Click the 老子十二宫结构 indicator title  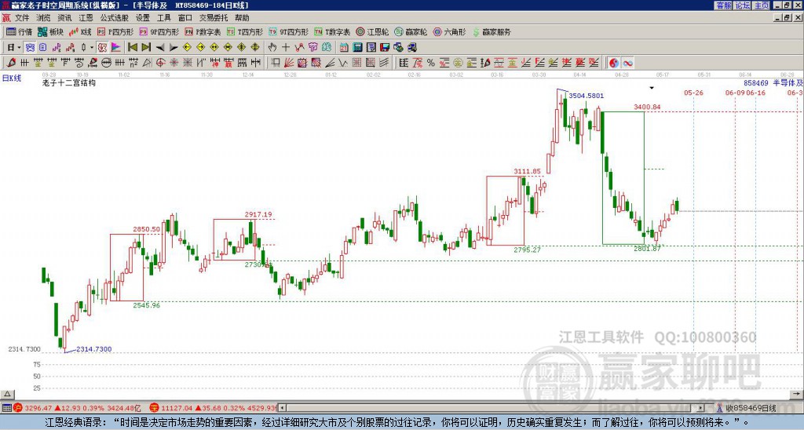[69, 82]
